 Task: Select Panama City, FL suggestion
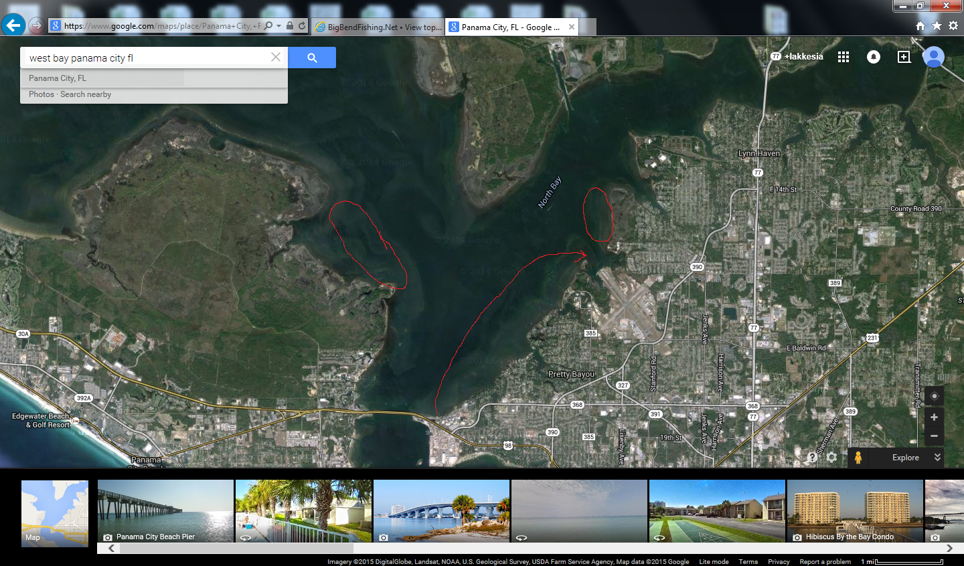point(58,78)
